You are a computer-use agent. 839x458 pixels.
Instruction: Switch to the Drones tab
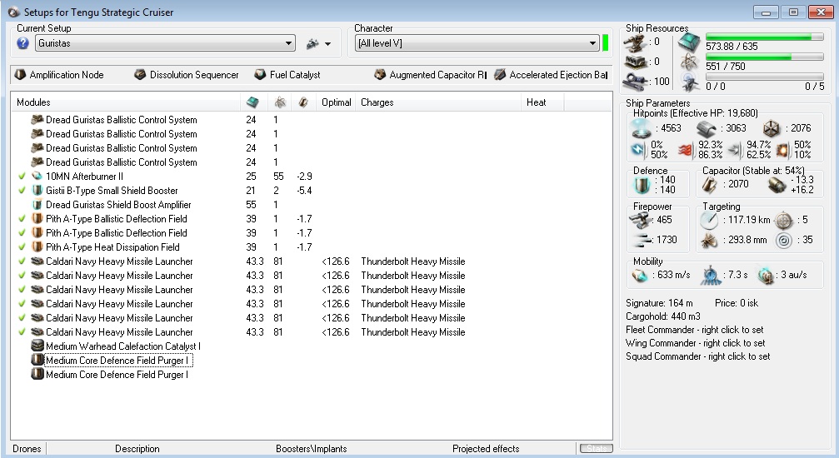point(27,449)
